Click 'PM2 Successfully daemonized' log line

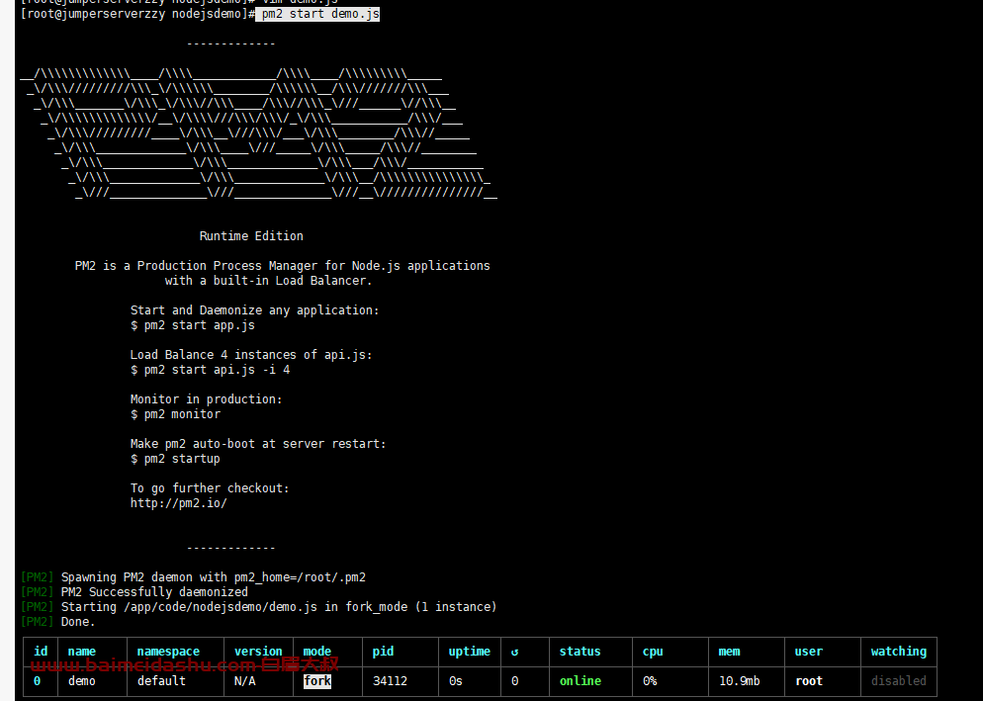(154, 592)
